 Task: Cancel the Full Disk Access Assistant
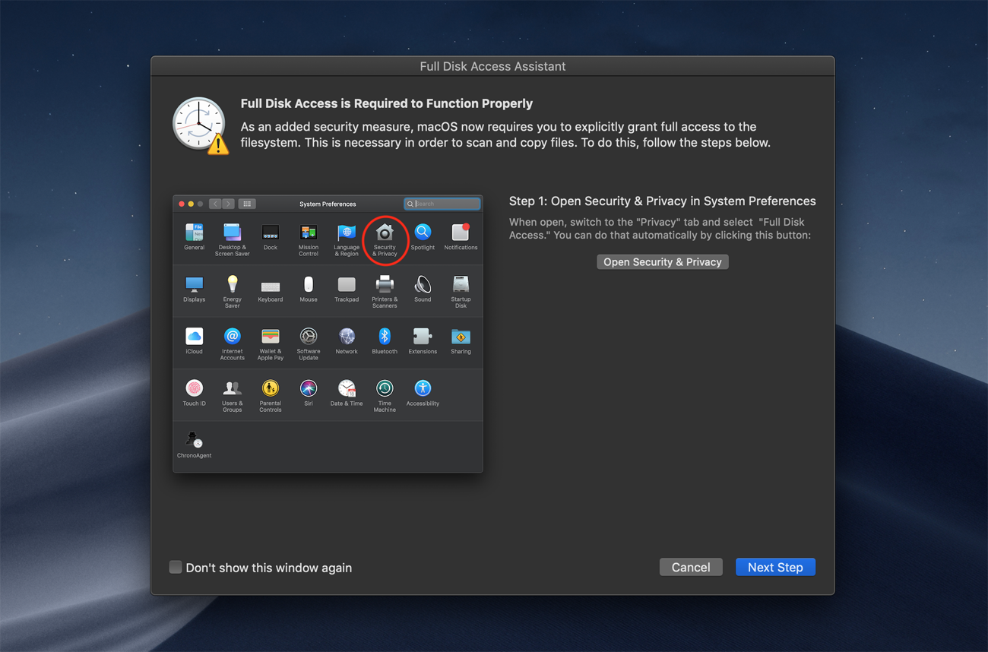(x=691, y=567)
